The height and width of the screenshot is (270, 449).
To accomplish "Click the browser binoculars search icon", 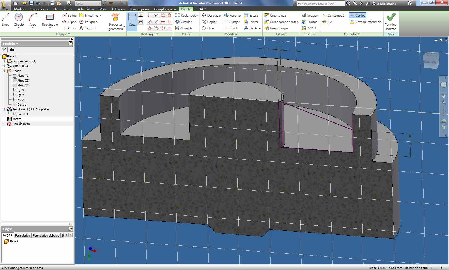I will [x=12, y=49].
